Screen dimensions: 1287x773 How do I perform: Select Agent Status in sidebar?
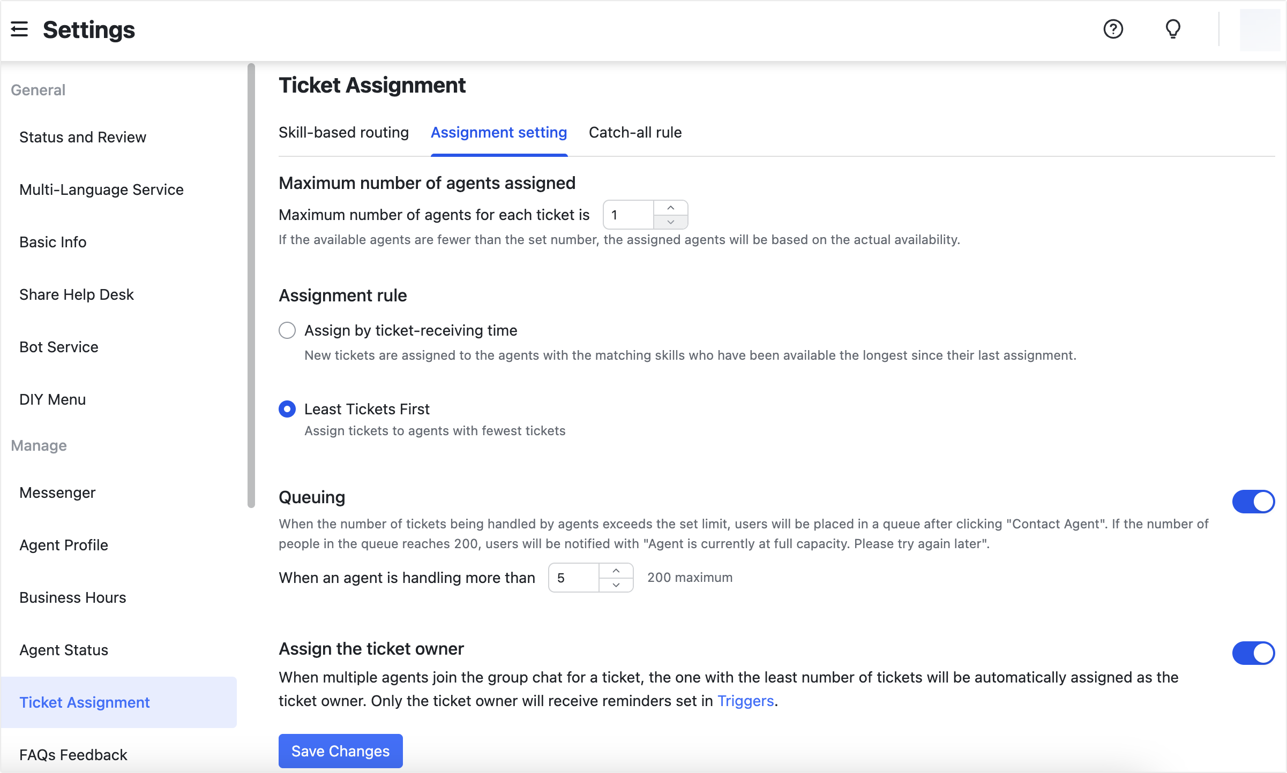[64, 650]
